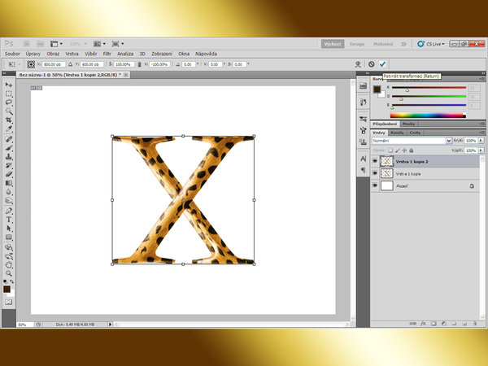The height and width of the screenshot is (366, 488).
Task: Select the Type tool in the toolbox
Action: click(x=9, y=219)
